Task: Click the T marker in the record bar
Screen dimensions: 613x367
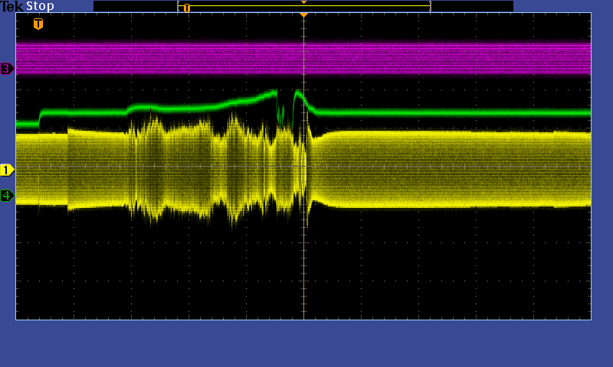Action: point(186,8)
